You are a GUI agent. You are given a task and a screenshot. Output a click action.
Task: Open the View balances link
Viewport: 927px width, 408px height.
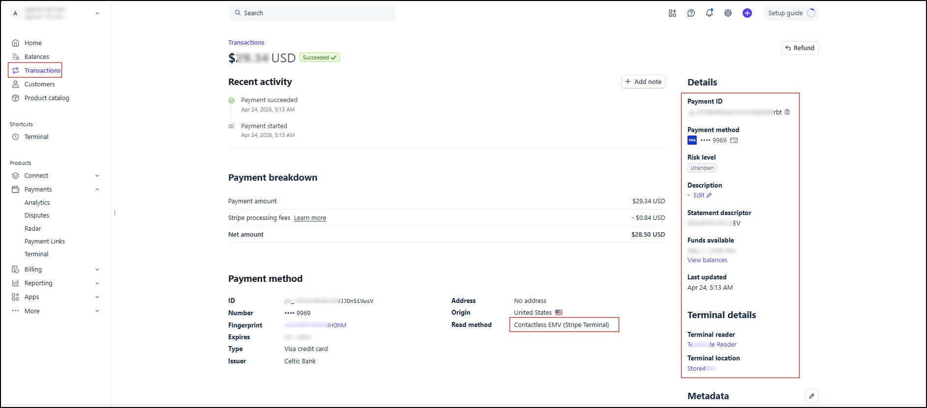pos(707,260)
